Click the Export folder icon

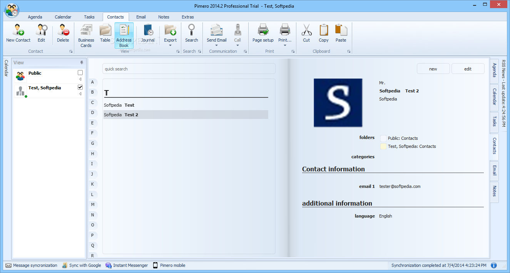170,30
